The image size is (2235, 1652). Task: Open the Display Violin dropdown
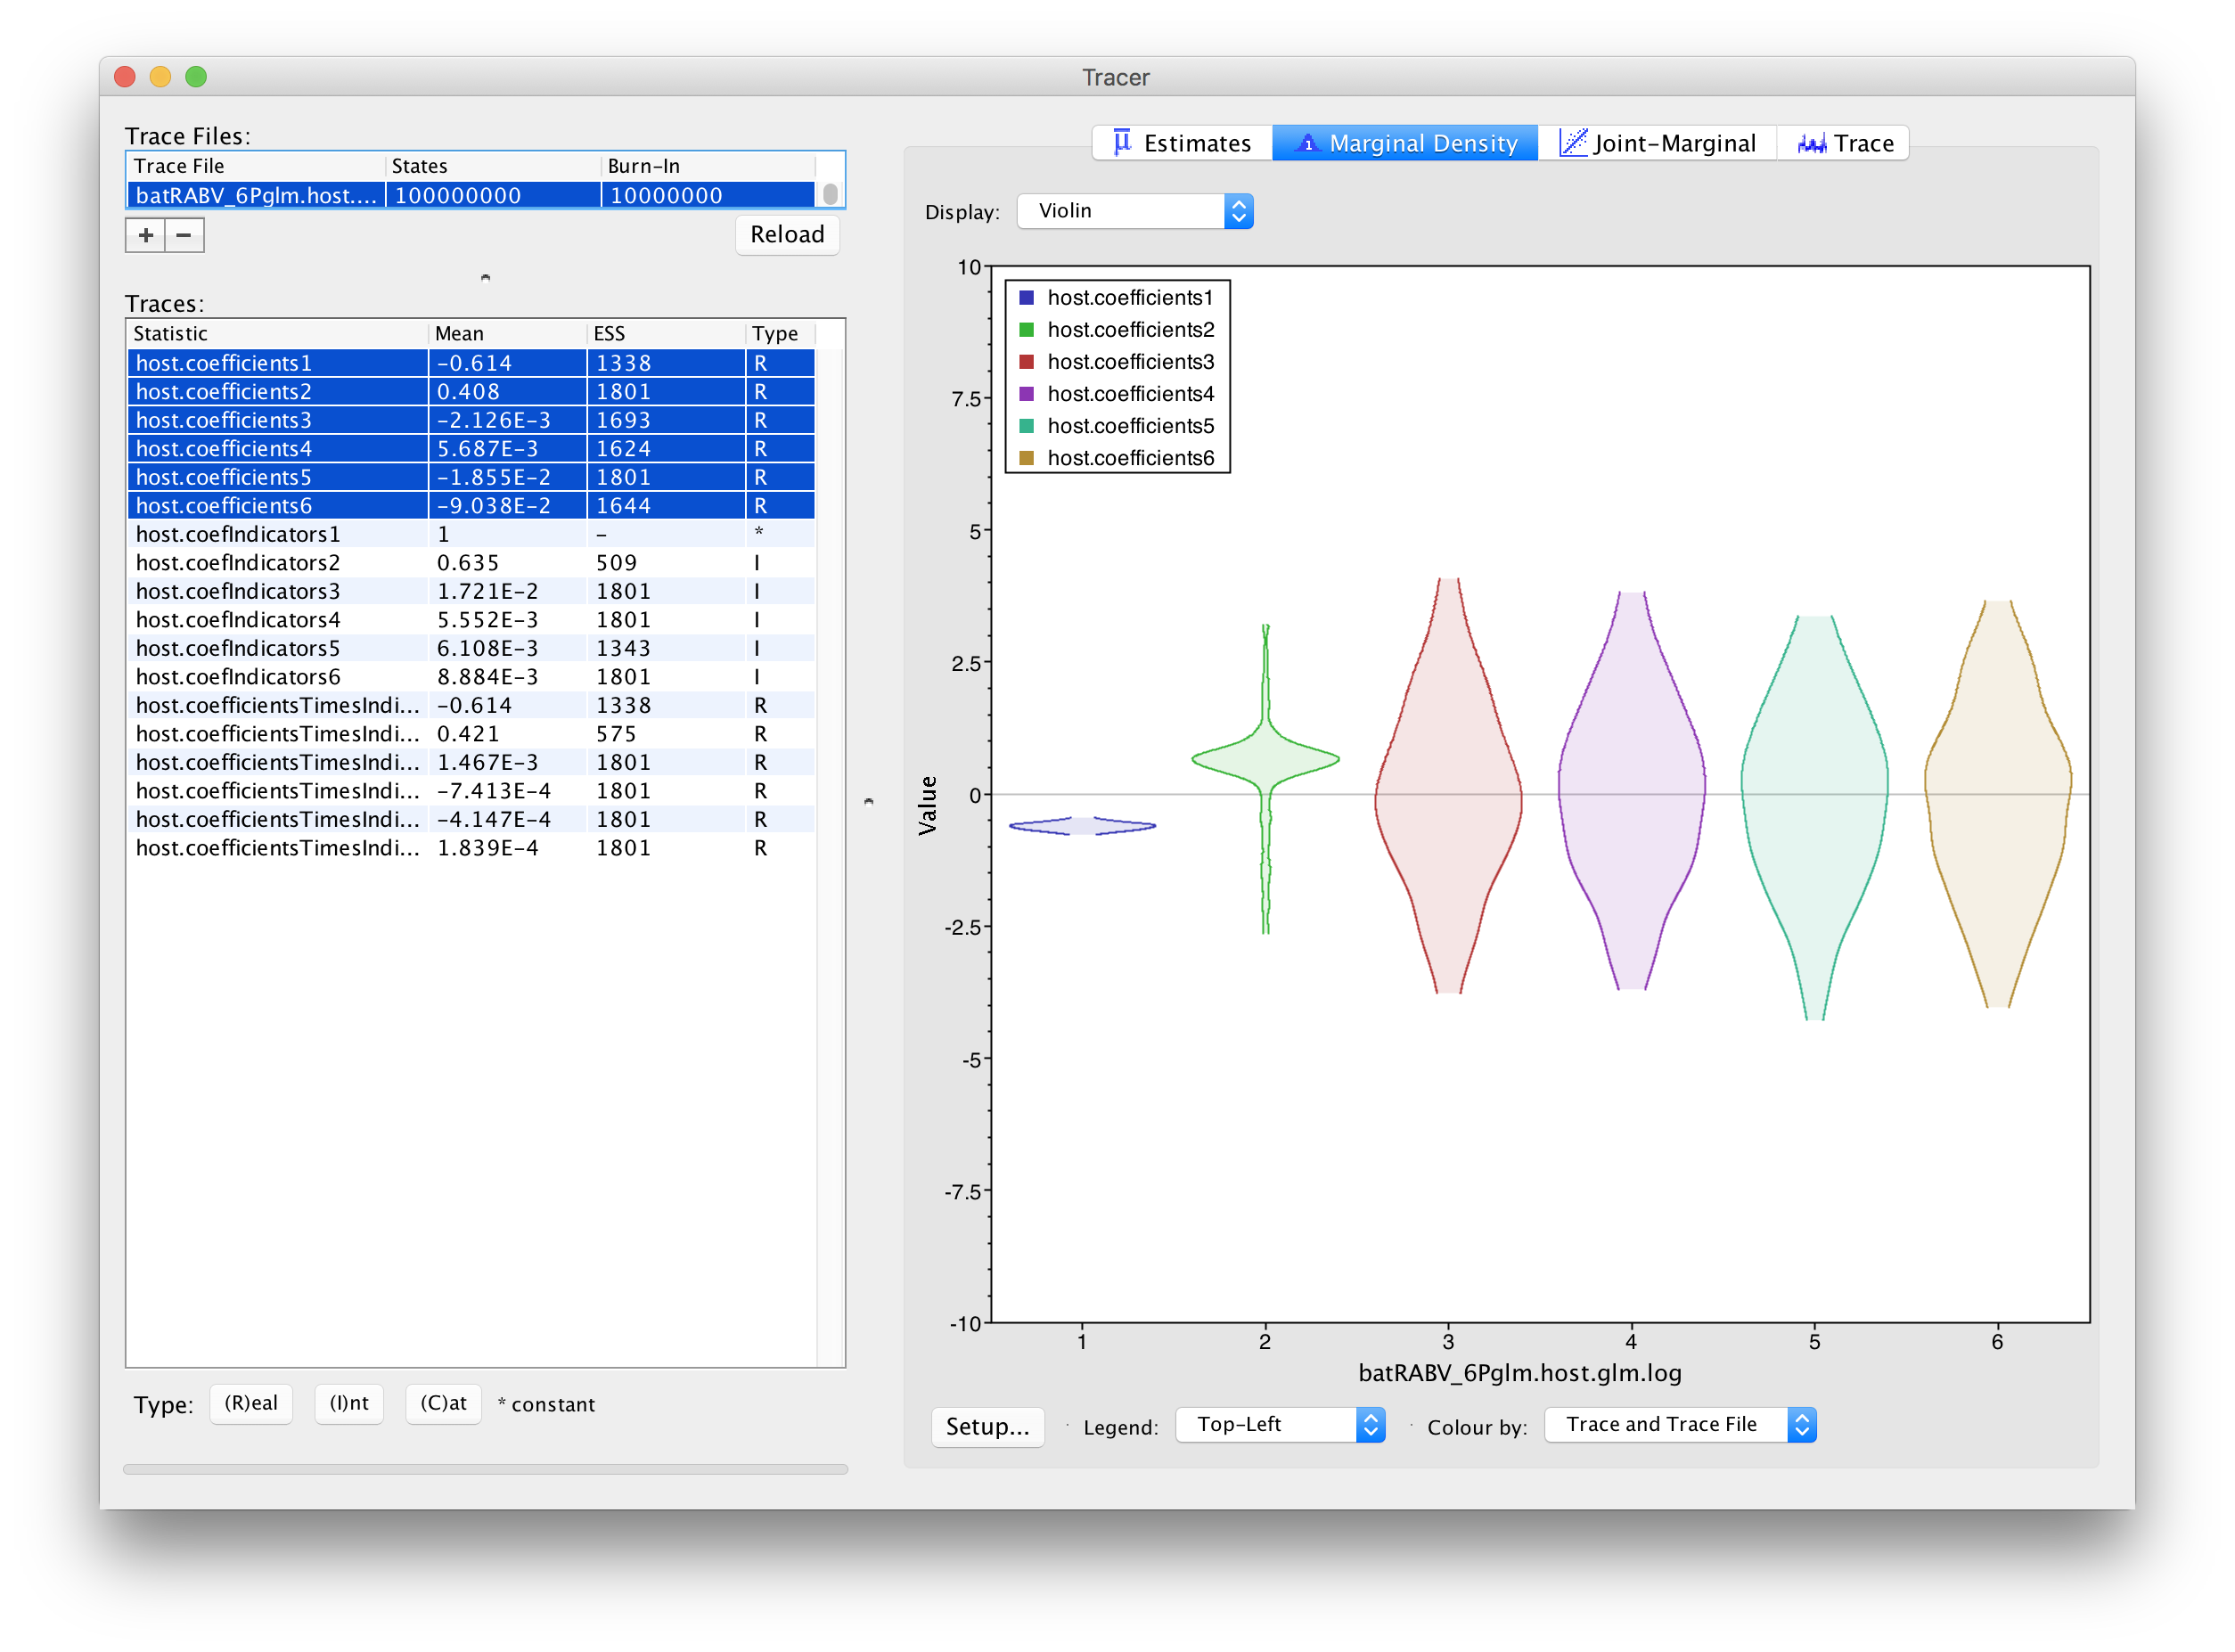pos(1135,211)
